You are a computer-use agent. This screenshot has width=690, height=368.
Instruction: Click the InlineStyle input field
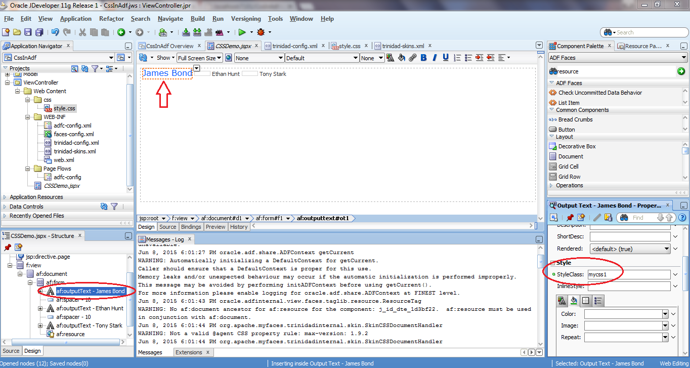pos(628,287)
